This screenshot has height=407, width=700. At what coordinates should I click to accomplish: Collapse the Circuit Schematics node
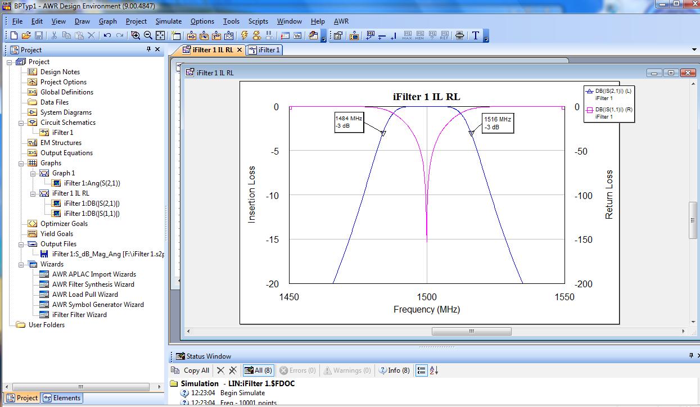[21, 123]
